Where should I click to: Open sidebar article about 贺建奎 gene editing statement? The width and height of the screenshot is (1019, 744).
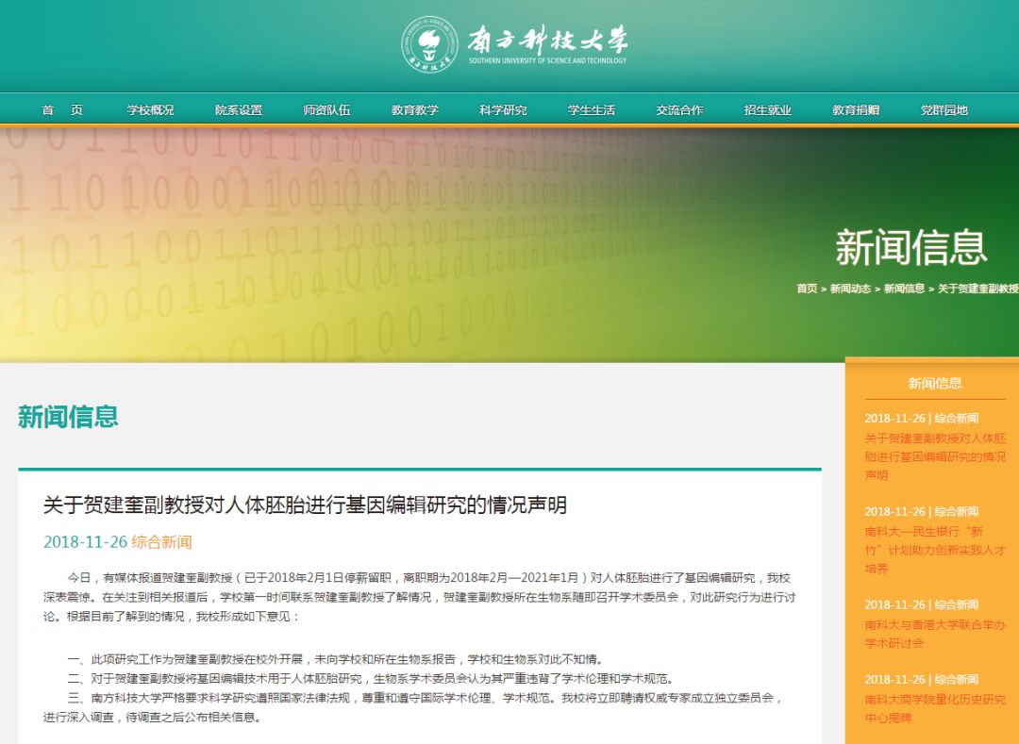click(x=934, y=456)
